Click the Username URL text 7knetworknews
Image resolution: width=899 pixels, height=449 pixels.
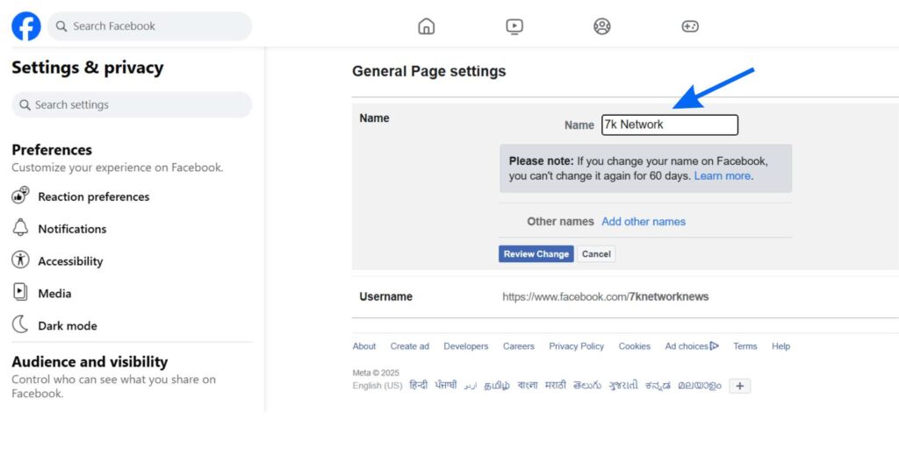[x=668, y=296]
